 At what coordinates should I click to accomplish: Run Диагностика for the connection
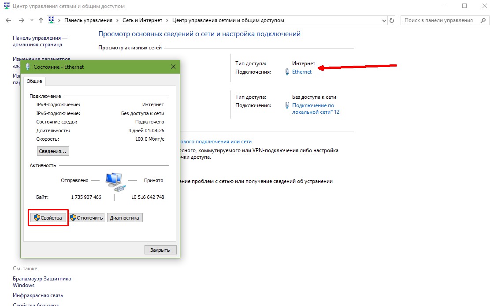(125, 218)
